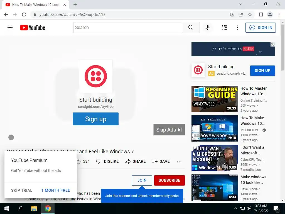Click the JOIN channel button
The height and width of the screenshot is (214, 285).
[x=142, y=180]
